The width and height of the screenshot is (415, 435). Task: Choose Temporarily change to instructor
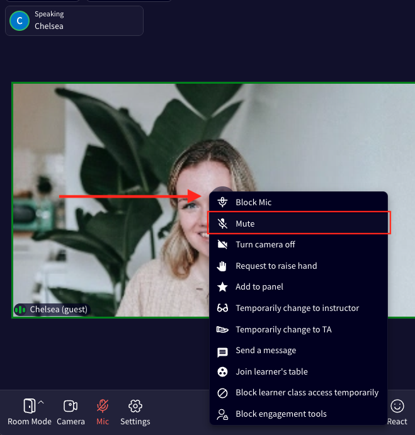[298, 308]
